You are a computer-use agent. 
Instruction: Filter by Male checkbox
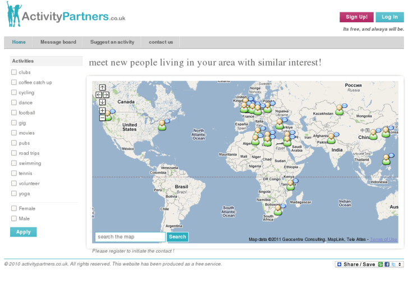click(x=14, y=218)
